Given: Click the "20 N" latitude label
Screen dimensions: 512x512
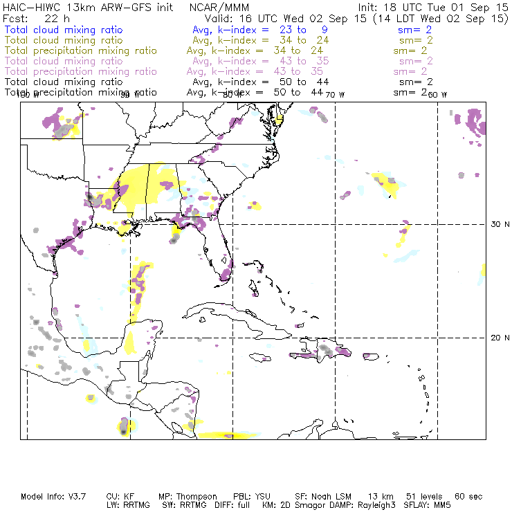Looking at the screenshot, I should 500,338.
